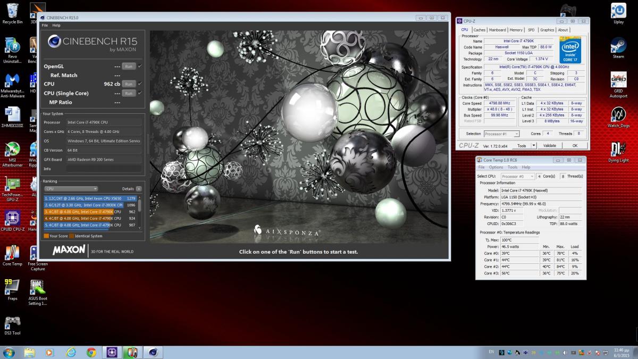Viewport: 638px width, 359px height.
Task: Run the CPU (Single Core) benchmark
Action: [129, 93]
